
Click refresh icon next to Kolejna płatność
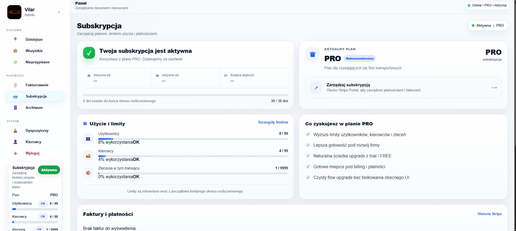(226, 76)
